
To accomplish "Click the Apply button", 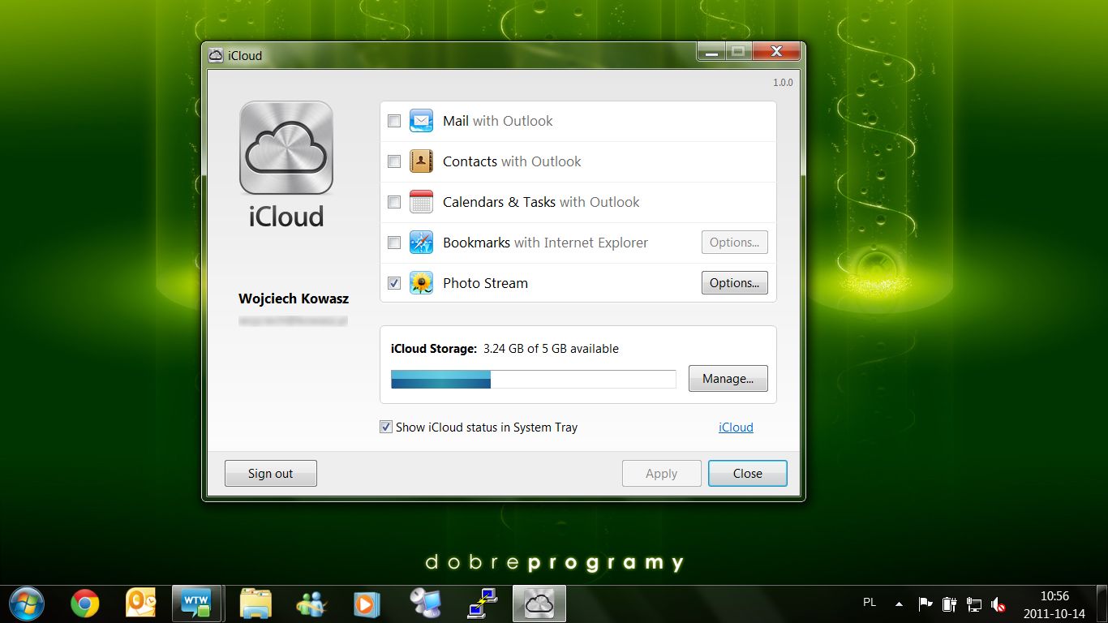I will [x=662, y=474].
